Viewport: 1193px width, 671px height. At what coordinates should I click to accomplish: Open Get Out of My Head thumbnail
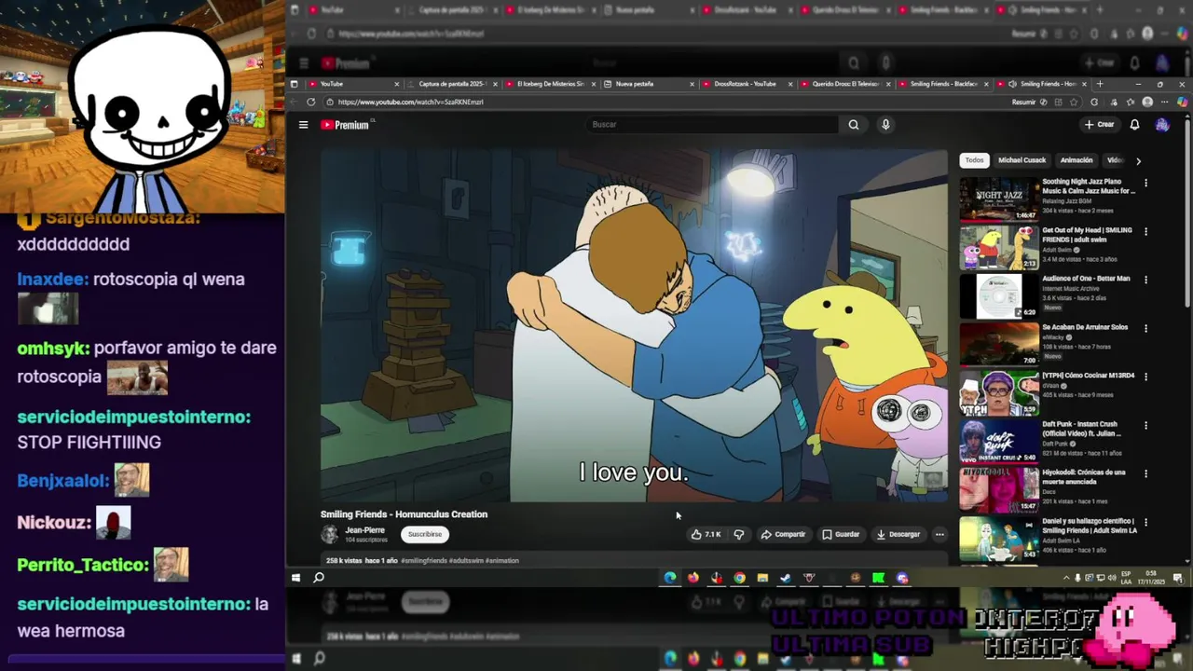pyautogui.click(x=999, y=247)
